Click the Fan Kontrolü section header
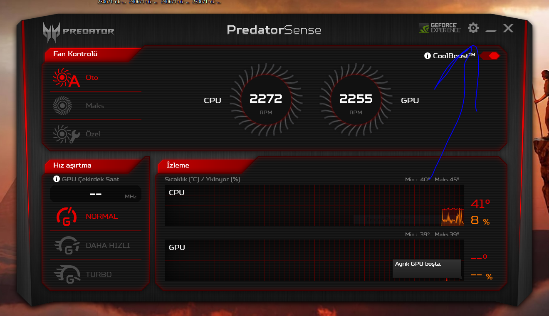 [75, 54]
